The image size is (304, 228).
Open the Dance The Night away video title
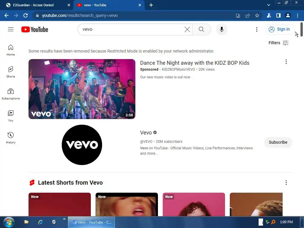click(195, 63)
